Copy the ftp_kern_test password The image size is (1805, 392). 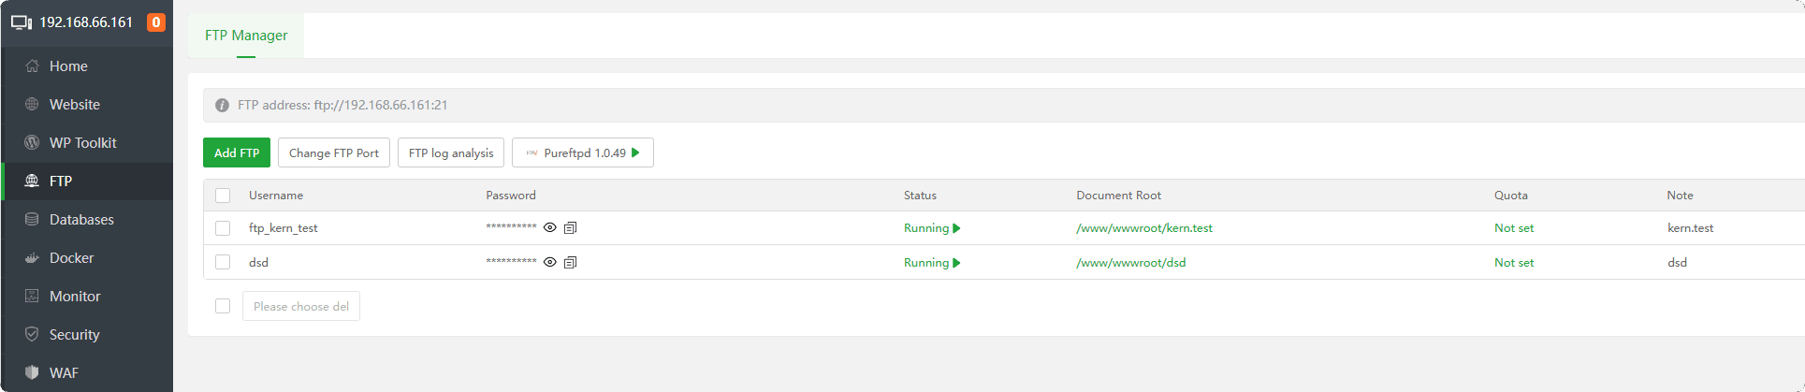[571, 228]
